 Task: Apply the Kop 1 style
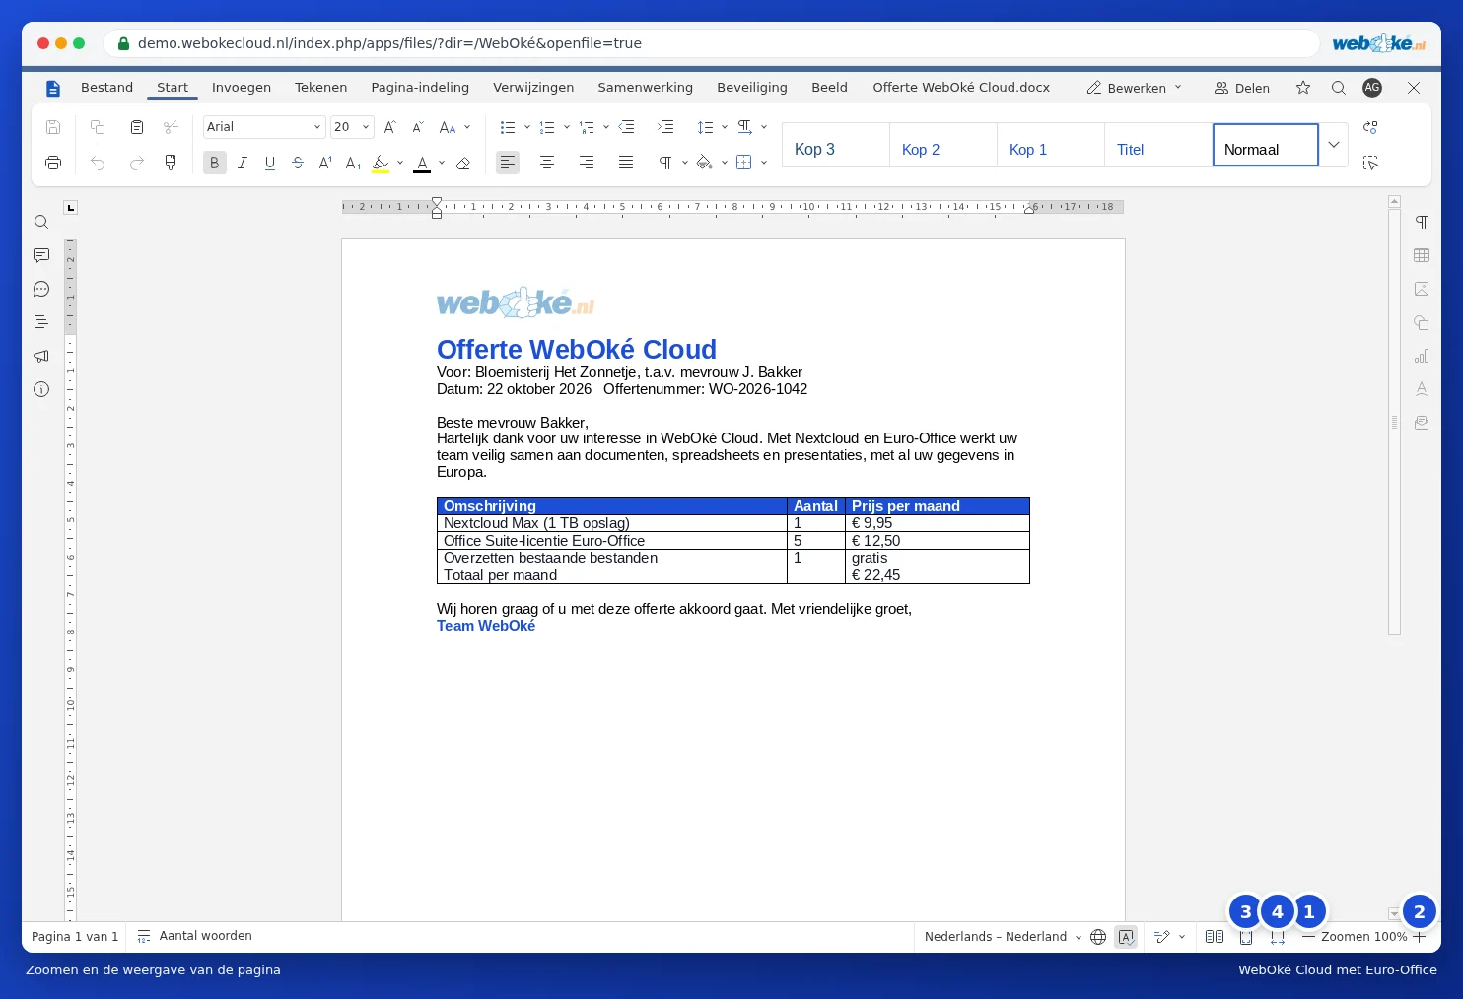point(1050,145)
